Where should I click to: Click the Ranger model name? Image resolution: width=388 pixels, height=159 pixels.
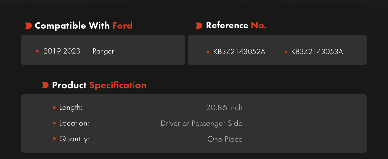tap(103, 51)
